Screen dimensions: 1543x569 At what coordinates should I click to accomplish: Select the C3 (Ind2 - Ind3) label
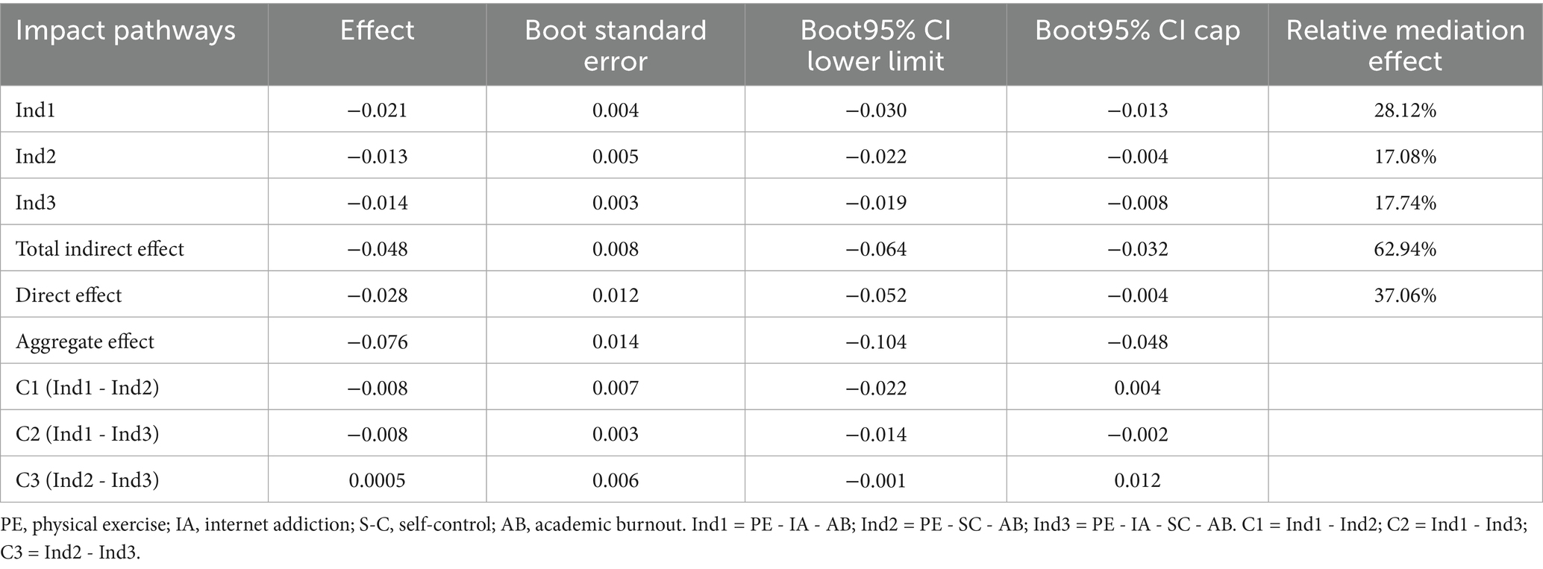tap(87, 480)
